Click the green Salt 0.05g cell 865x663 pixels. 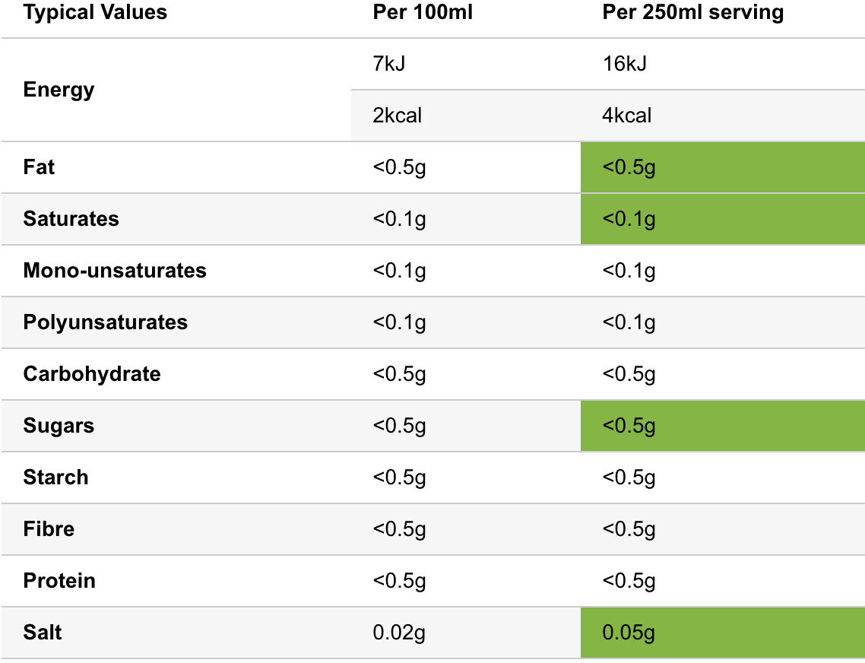722,633
